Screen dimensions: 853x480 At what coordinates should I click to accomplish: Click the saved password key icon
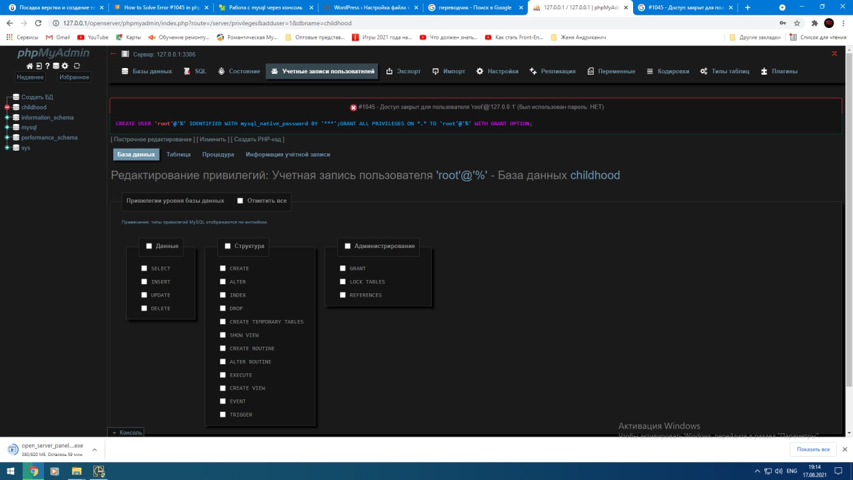782,23
